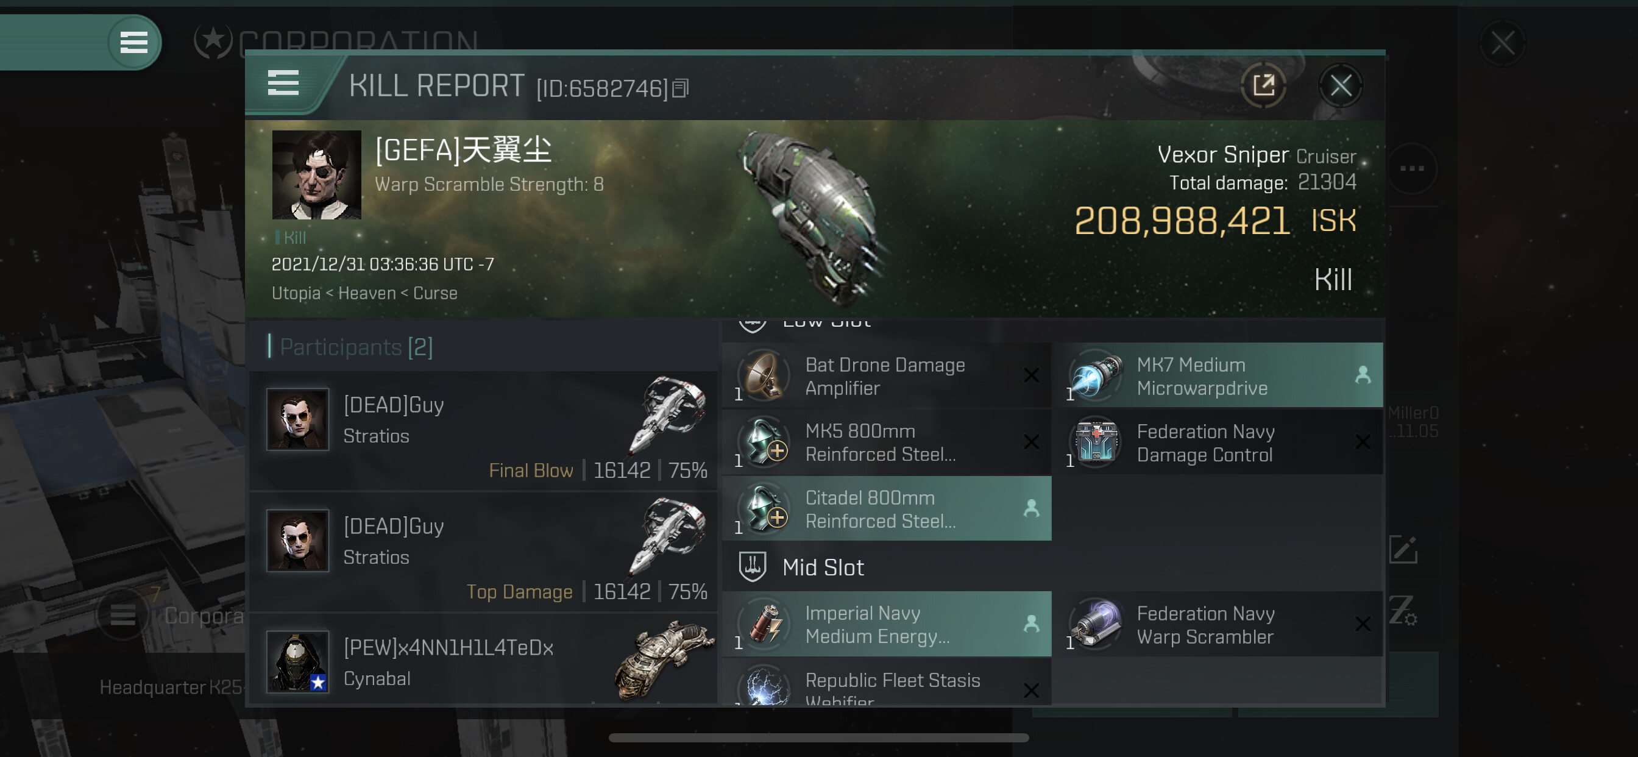Click the Participants section header
The width and height of the screenshot is (1638, 757).
pos(355,347)
